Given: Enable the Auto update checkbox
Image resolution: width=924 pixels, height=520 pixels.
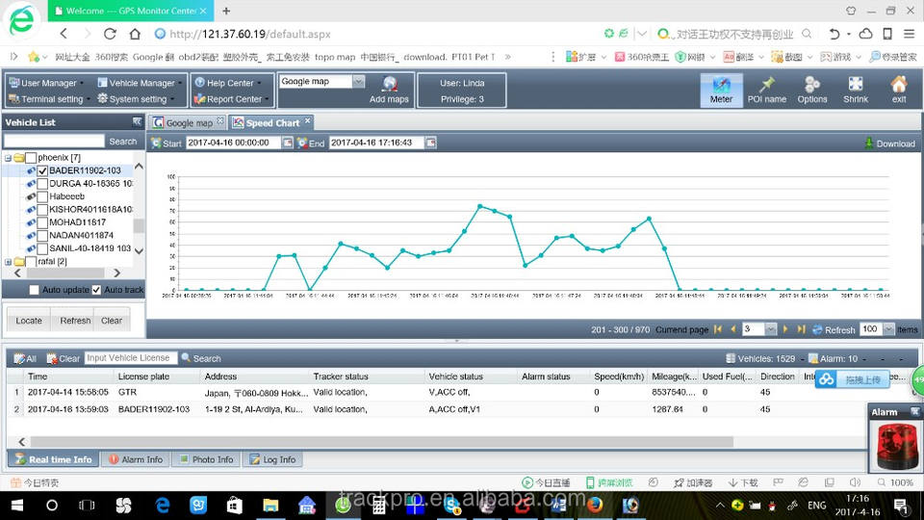Looking at the screenshot, I should click(35, 290).
